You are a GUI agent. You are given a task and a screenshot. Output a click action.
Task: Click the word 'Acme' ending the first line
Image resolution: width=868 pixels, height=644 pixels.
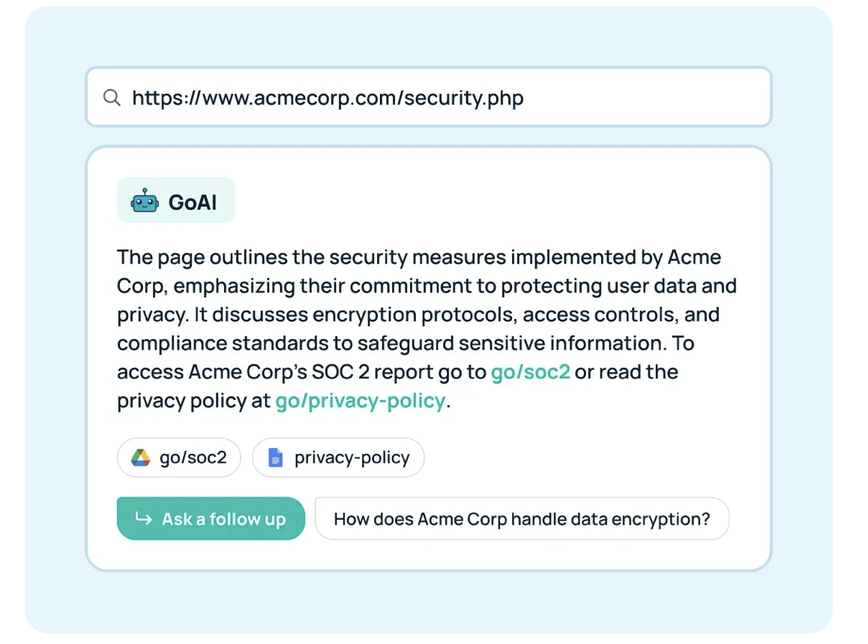(x=693, y=258)
